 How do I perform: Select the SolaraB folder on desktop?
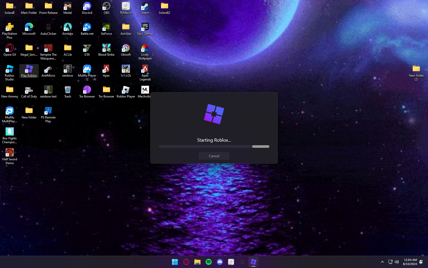pos(10,8)
